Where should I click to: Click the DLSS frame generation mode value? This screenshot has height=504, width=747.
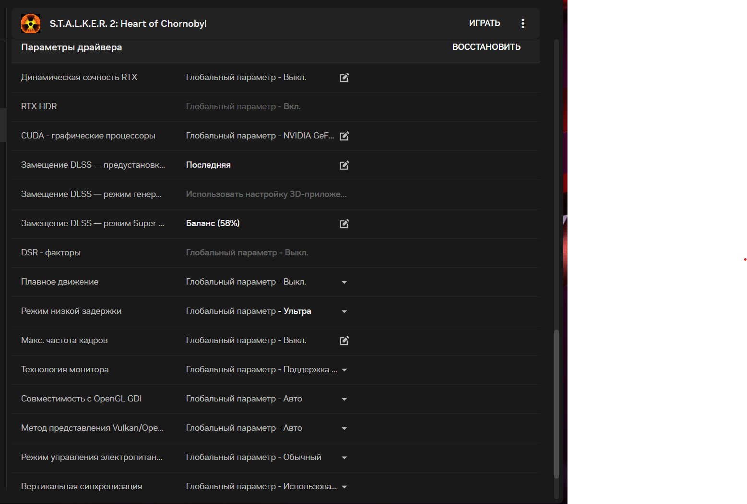pos(266,194)
